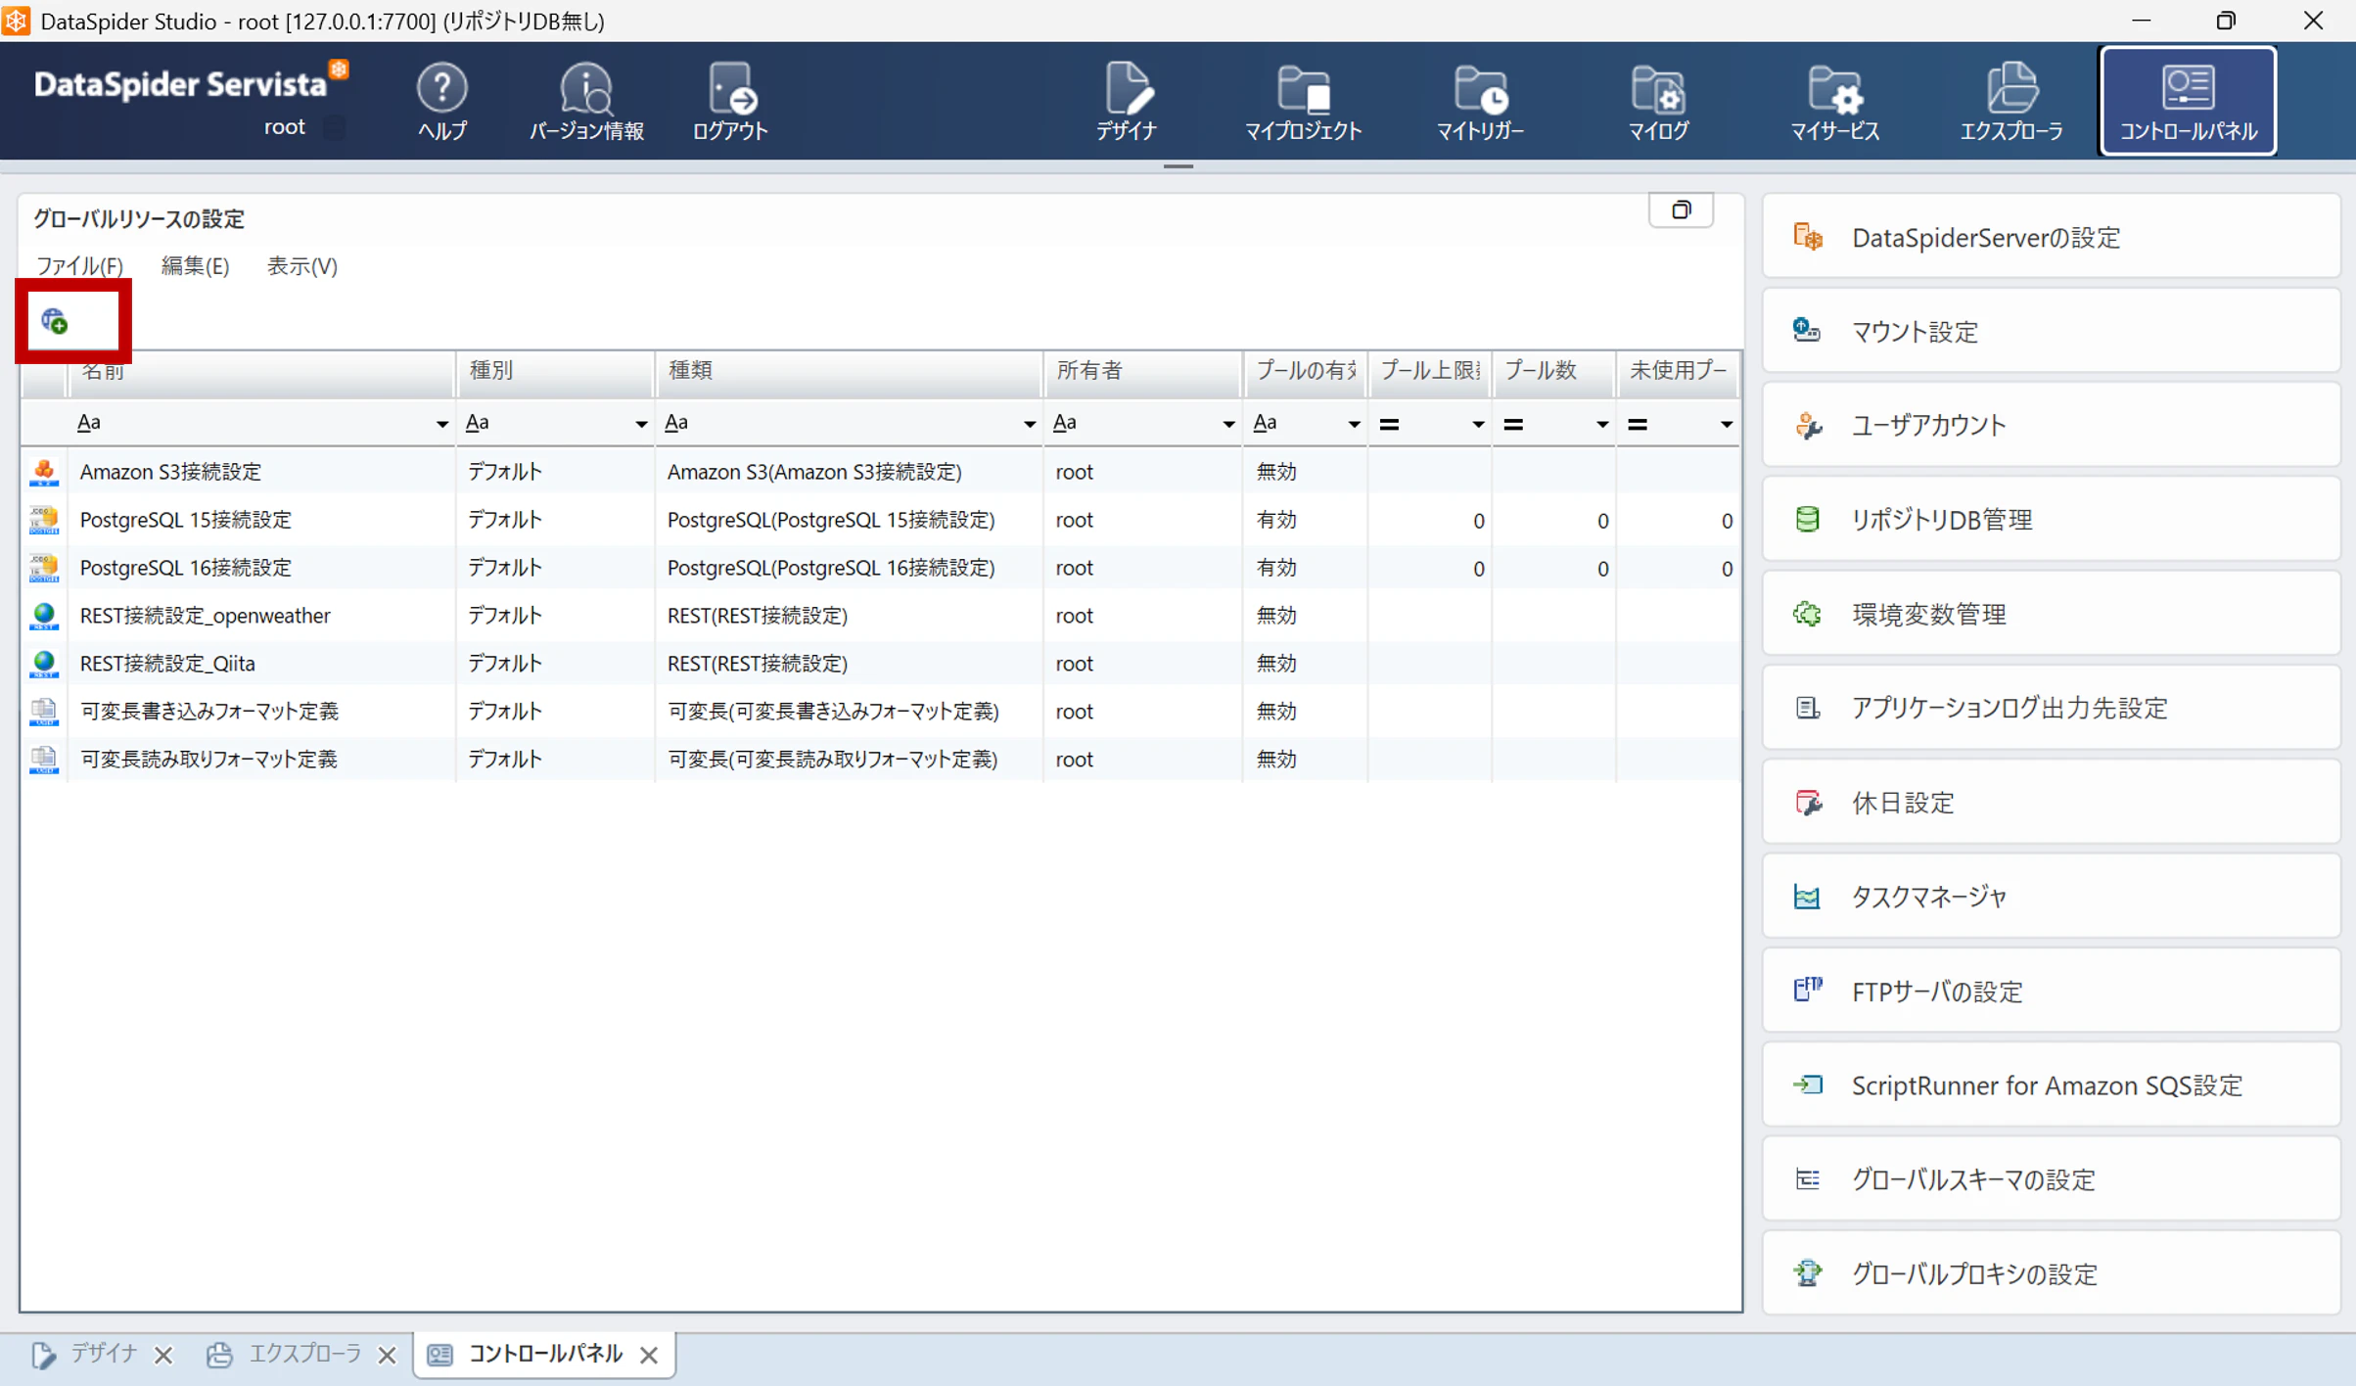Click the restore panel icon above the table
This screenshot has width=2356, height=1386.
click(x=1681, y=209)
